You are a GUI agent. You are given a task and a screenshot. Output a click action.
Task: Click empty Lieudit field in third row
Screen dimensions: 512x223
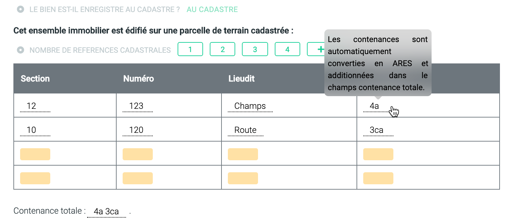[x=243, y=154]
